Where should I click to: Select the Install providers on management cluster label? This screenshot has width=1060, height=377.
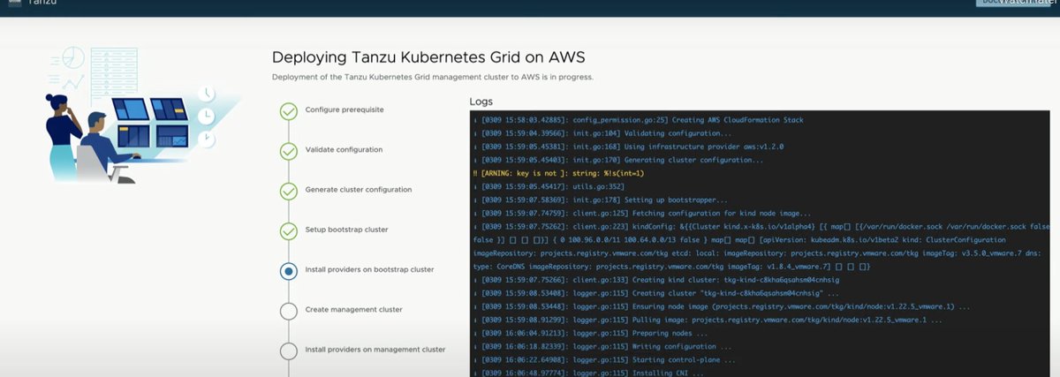point(375,350)
